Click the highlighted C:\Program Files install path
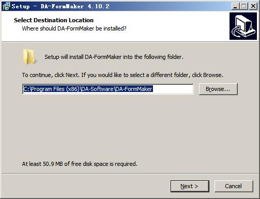The image size is (260, 199). point(88,89)
